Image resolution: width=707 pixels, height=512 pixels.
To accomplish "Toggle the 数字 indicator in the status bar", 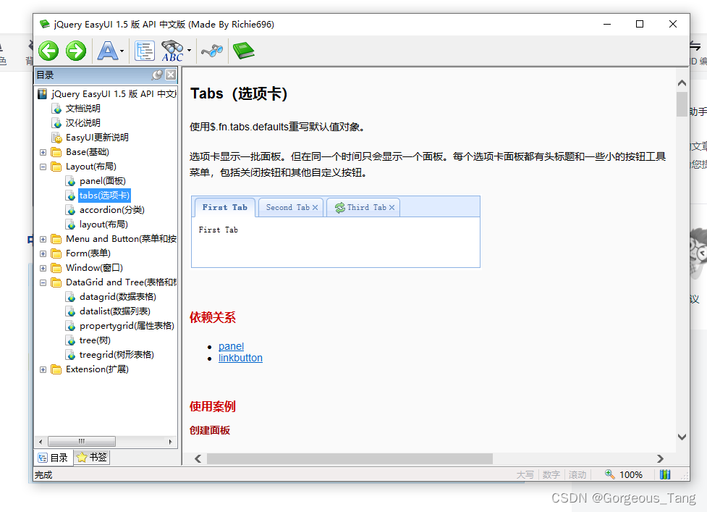I will [x=551, y=474].
